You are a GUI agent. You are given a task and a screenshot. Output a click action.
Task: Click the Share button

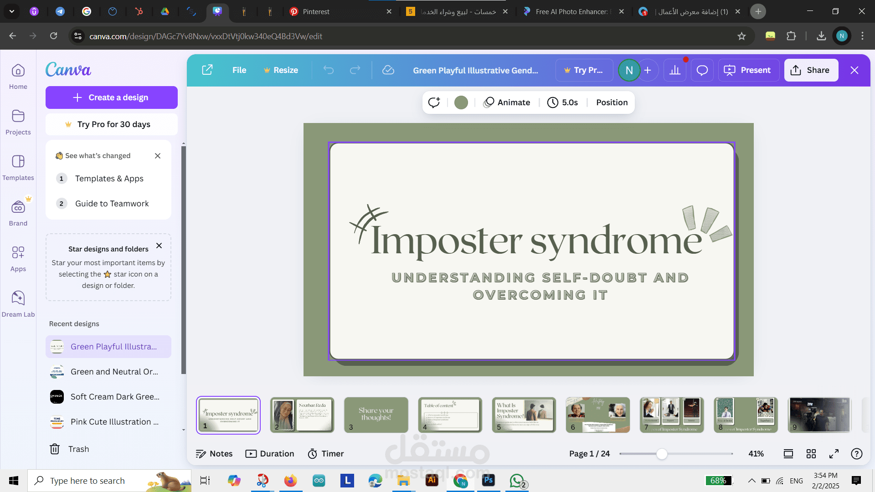[x=811, y=70]
